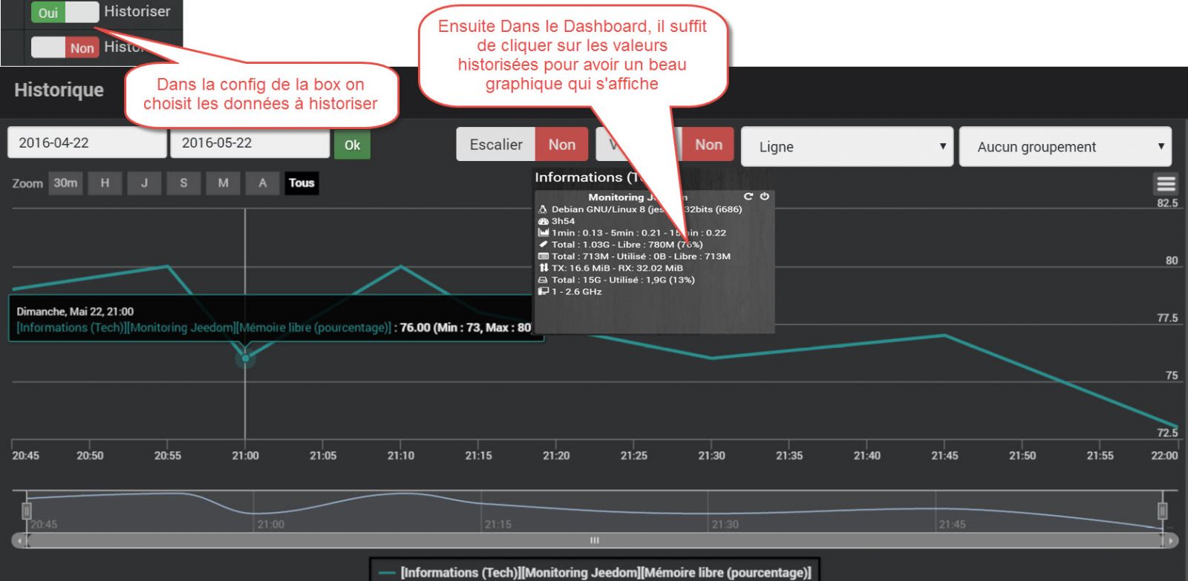Click the navigator scrollbar right arrow
Image resolution: width=1188 pixels, height=581 pixels.
tap(1171, 541)
